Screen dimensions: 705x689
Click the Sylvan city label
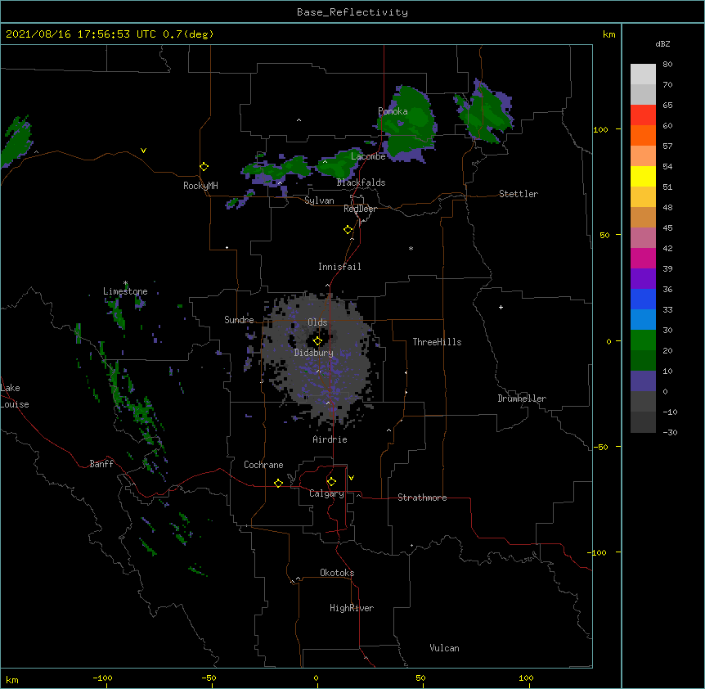[x=319, y=200]
